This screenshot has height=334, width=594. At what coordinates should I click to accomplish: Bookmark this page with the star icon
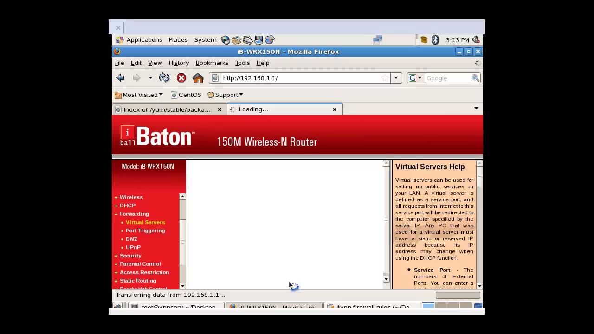385,78
